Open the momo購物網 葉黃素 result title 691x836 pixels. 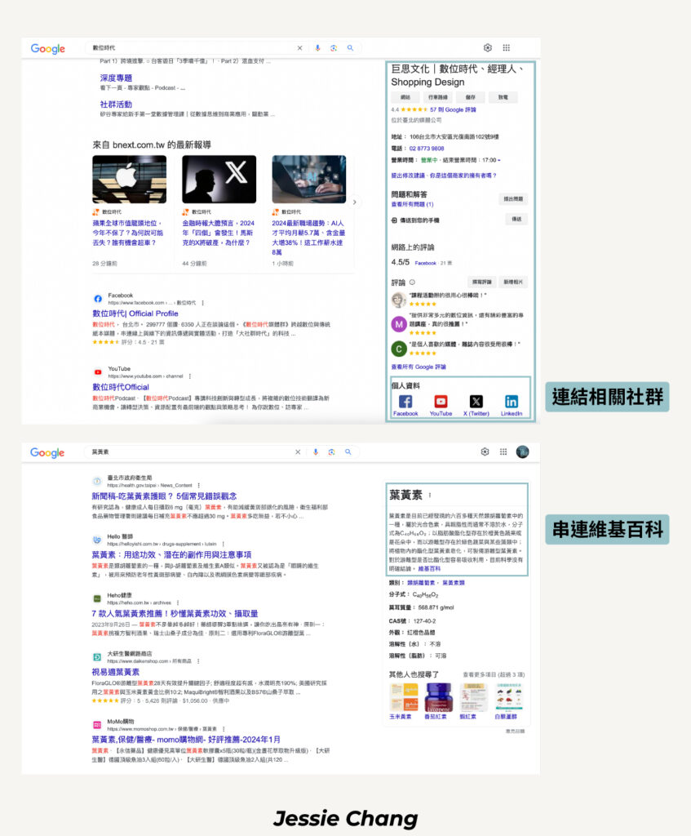(186, 740)
